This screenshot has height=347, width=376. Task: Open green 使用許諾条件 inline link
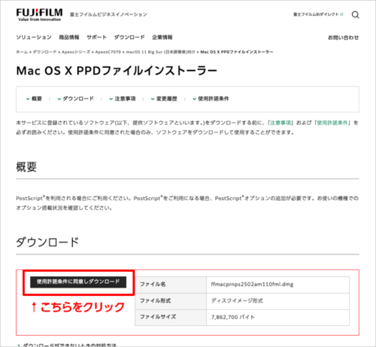coord(332,123)
